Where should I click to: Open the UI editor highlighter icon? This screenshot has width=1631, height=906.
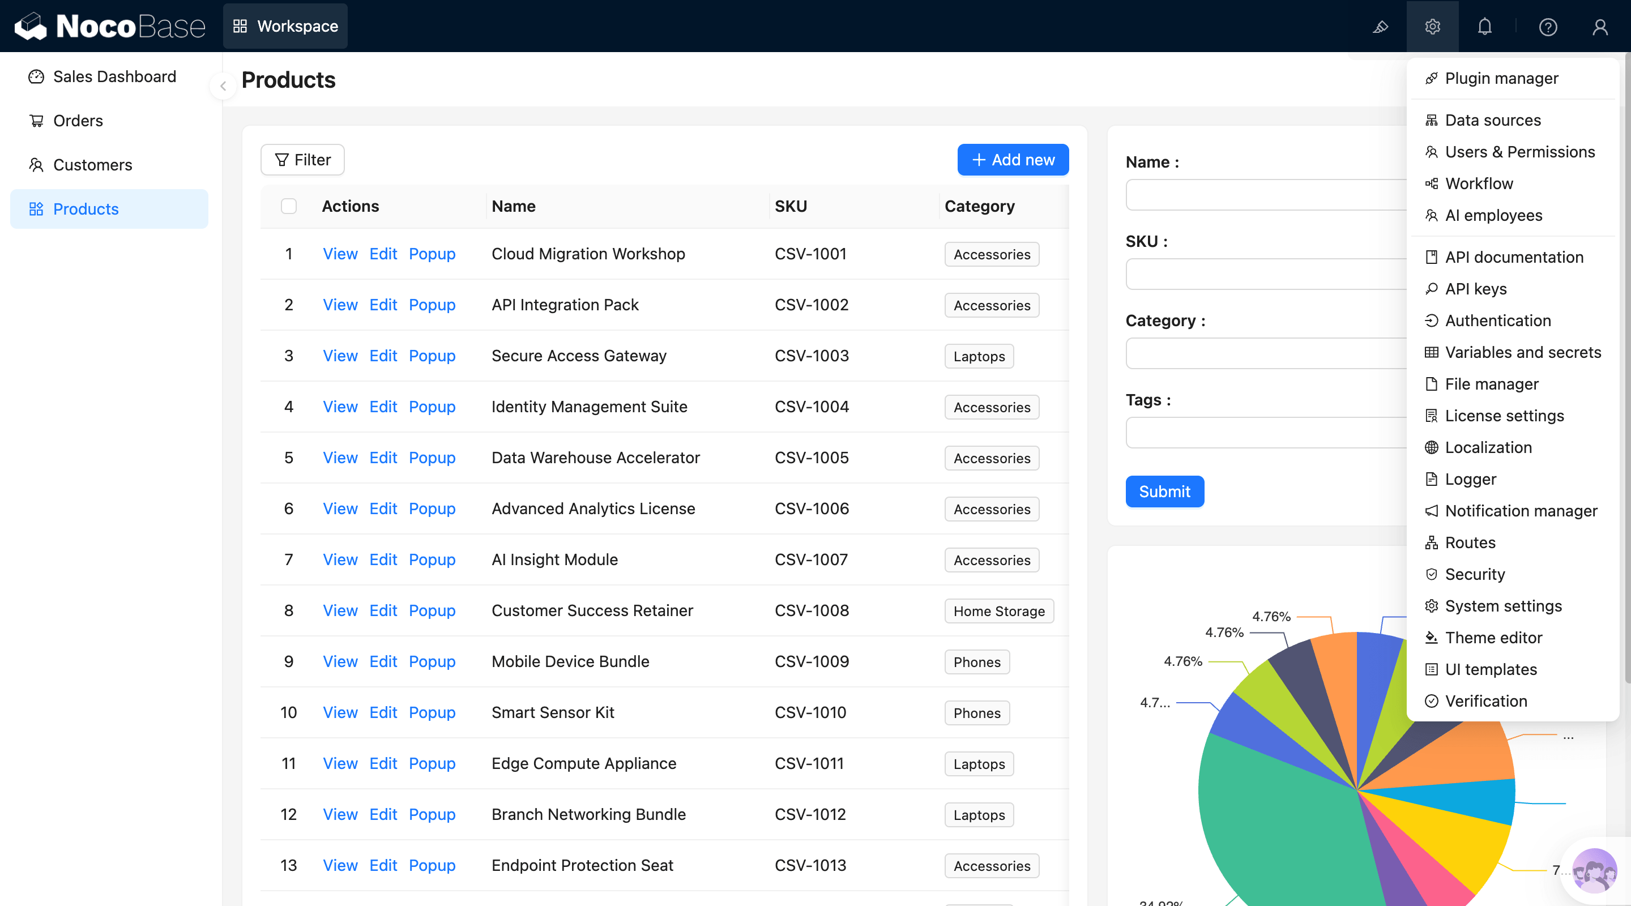click(1380, 27)
